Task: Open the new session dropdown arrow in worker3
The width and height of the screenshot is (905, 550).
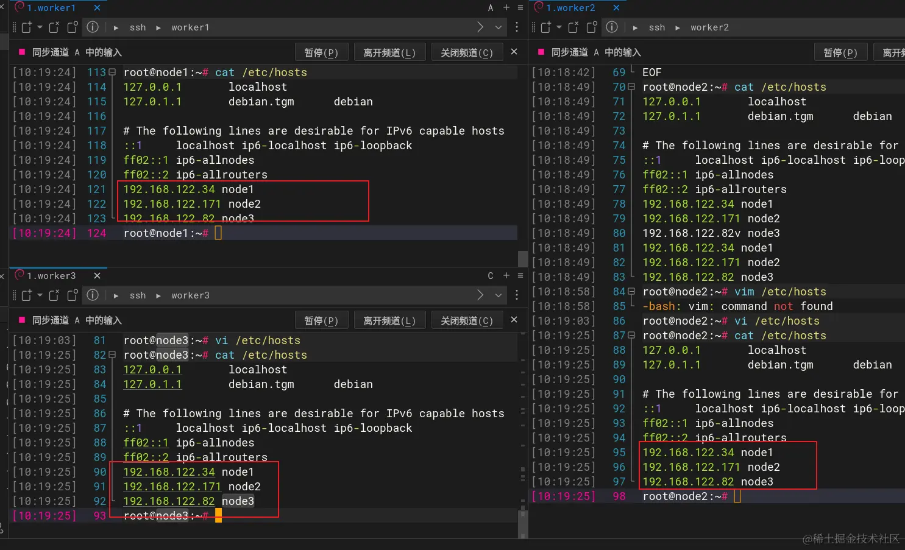Action: (40, 295)
